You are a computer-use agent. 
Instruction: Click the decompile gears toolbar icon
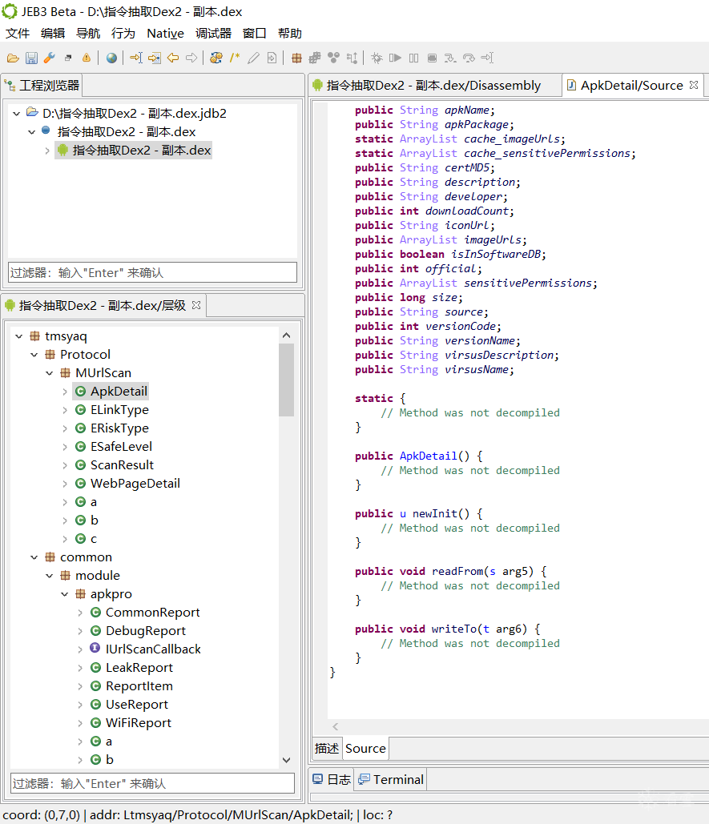(x=216, y=58)
